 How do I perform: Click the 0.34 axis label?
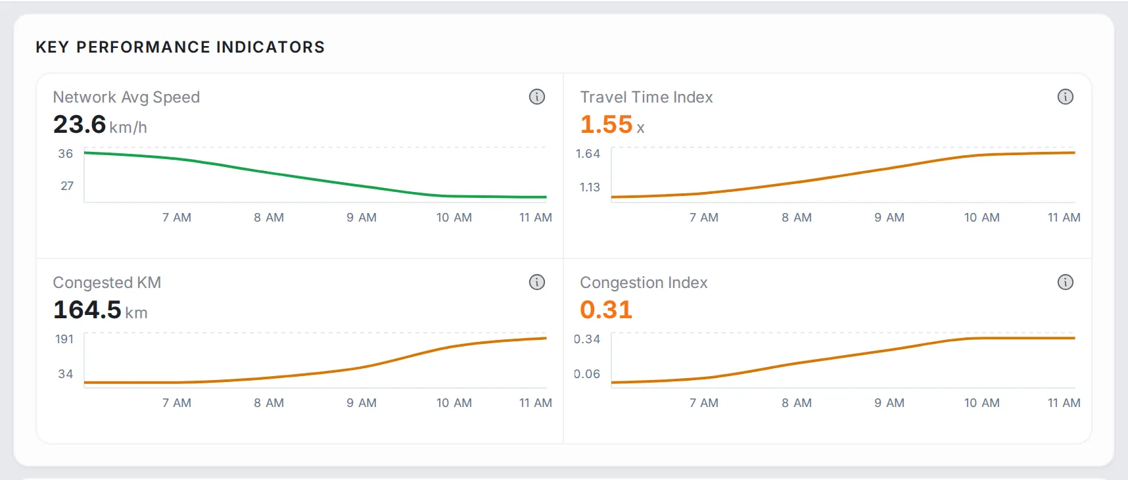pos(587,339)
